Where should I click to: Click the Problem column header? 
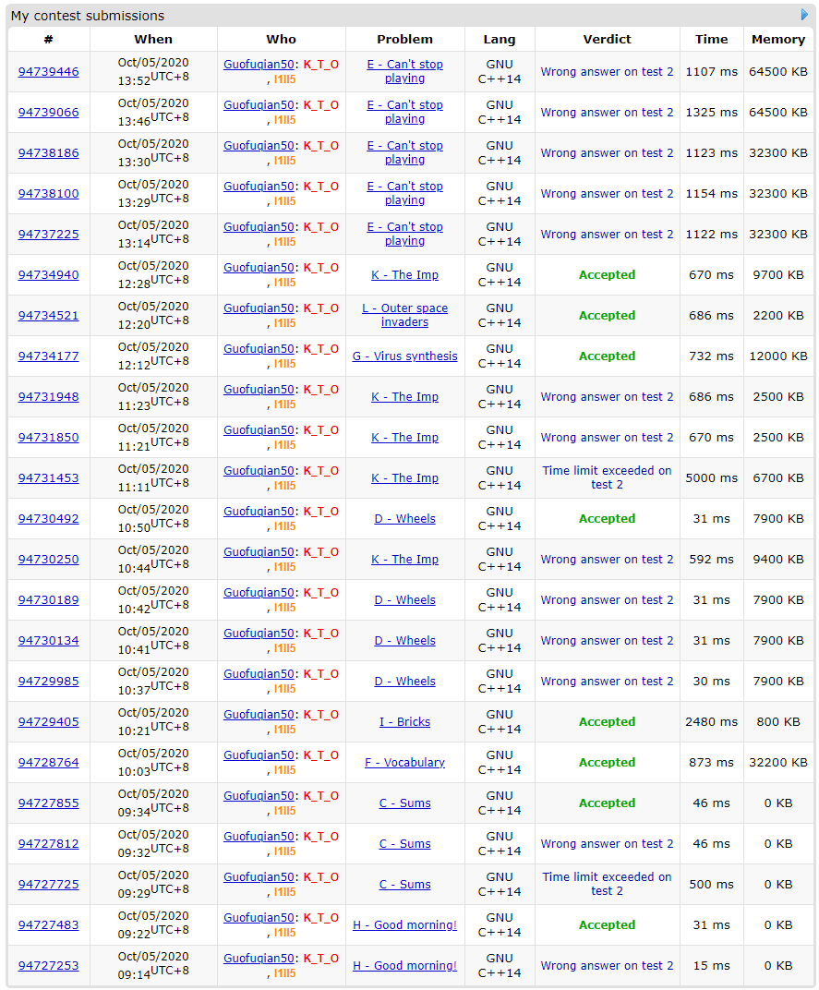click(404, 39)
